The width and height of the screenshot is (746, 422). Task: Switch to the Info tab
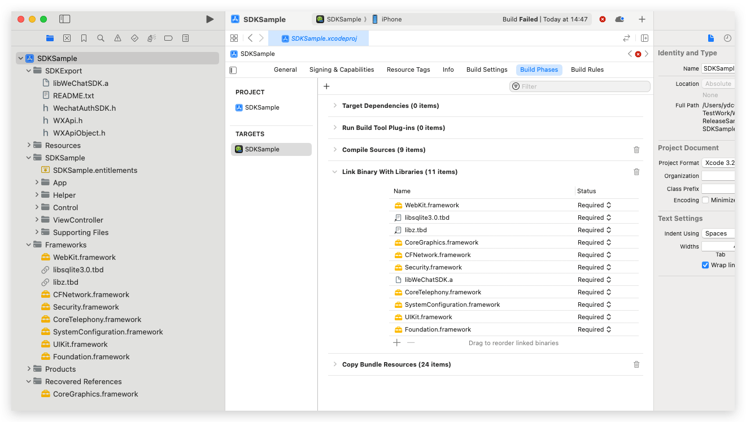pos(448,69)
